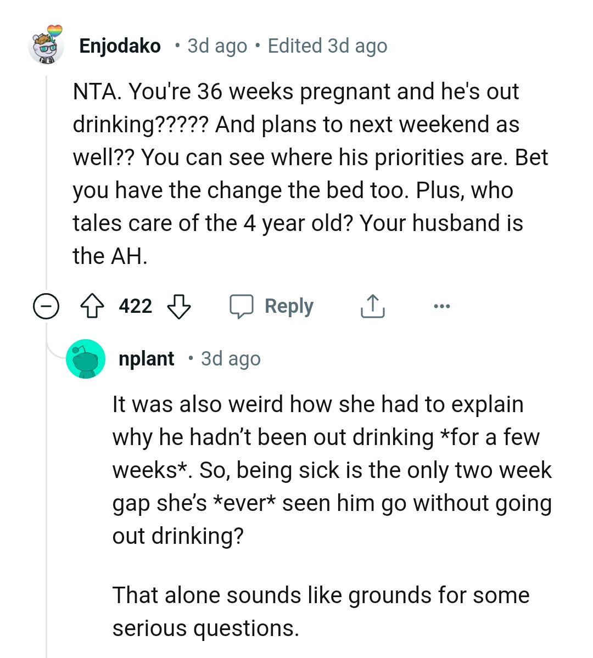Click nplant's green Snoo avatar

click(86, 358)
